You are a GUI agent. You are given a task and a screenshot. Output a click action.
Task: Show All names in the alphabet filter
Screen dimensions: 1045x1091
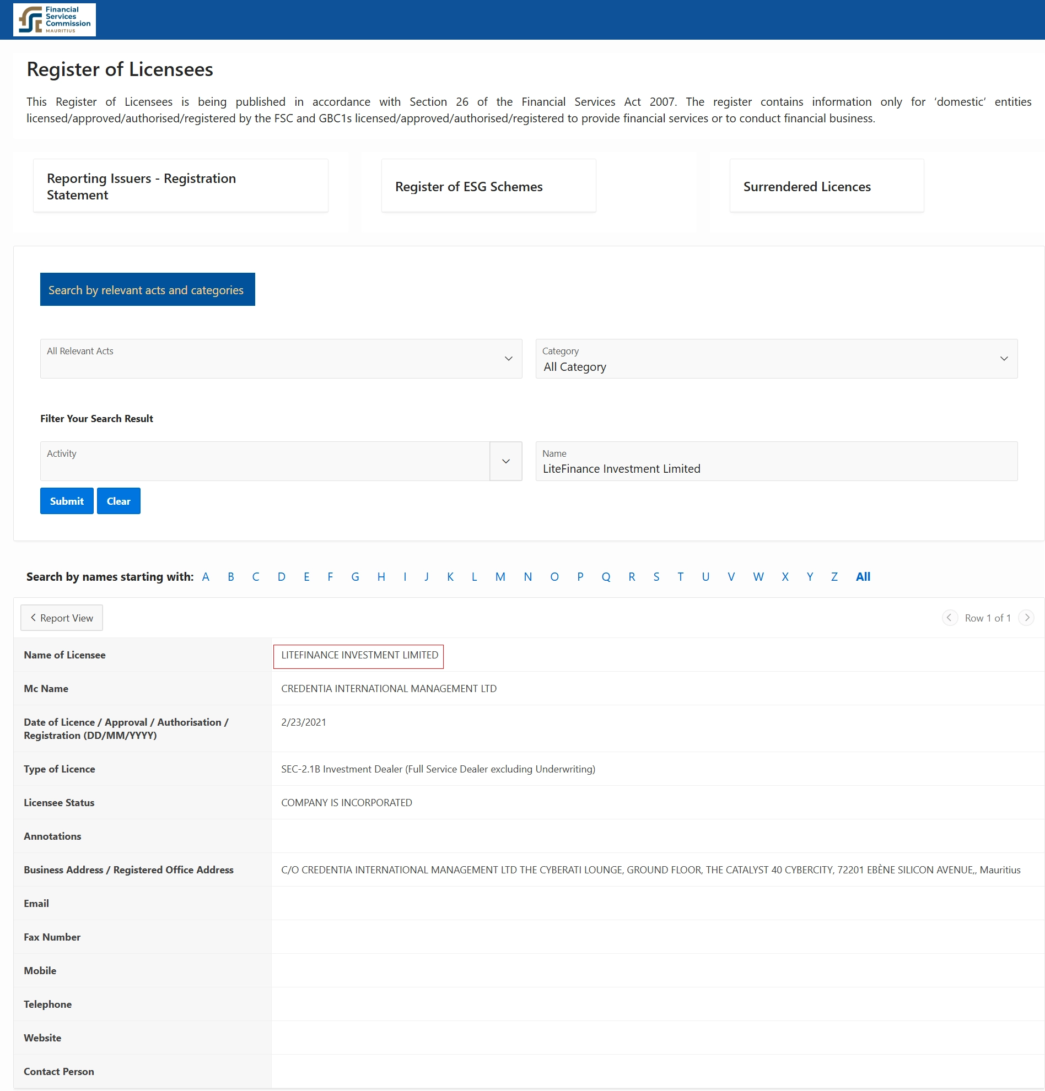(863, 577)
